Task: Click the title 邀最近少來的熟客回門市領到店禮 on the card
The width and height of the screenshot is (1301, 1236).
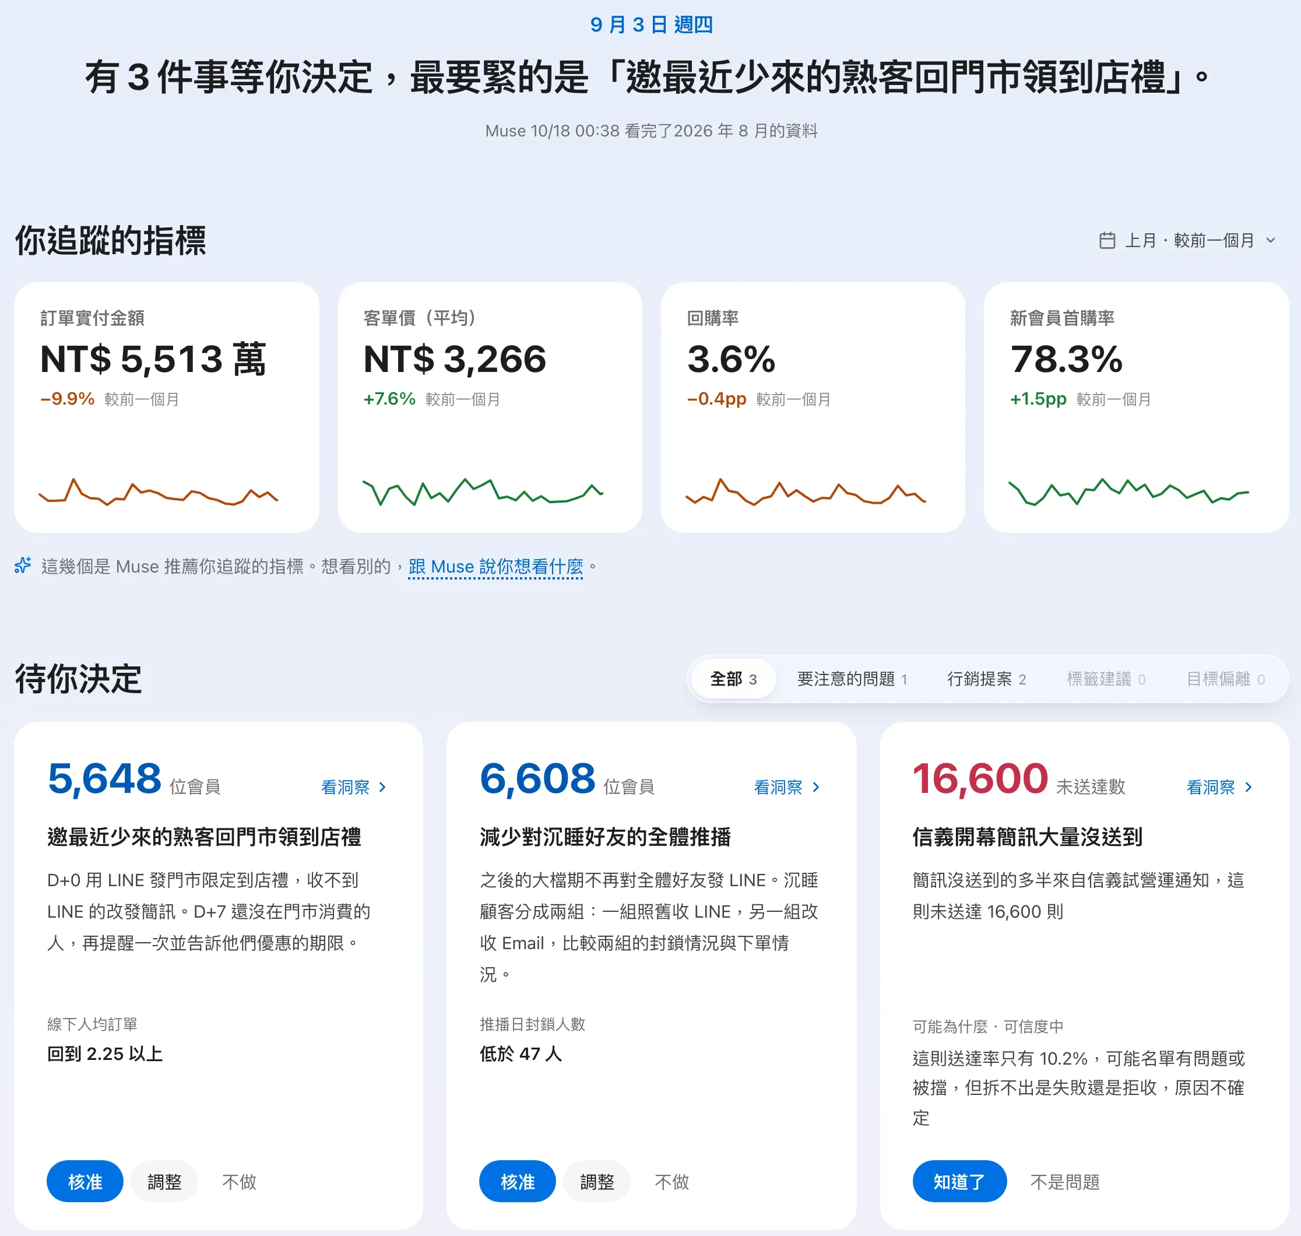Action: pos(204,837)
